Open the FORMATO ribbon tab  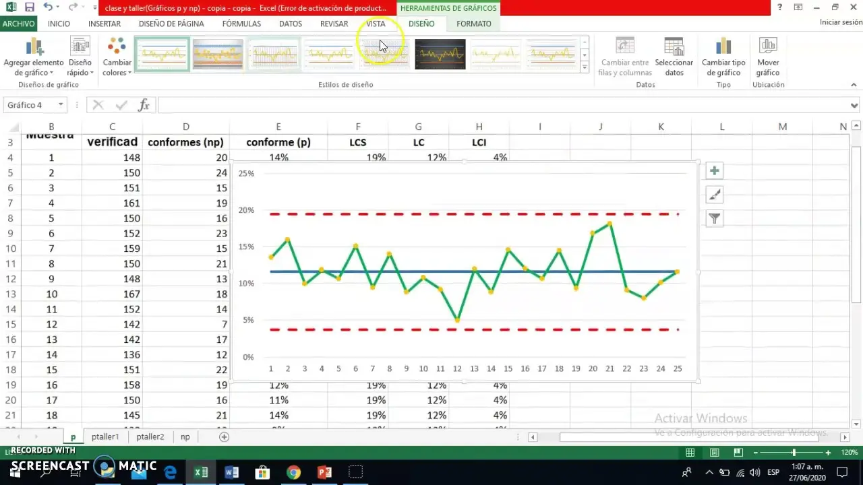coord(473,24)
